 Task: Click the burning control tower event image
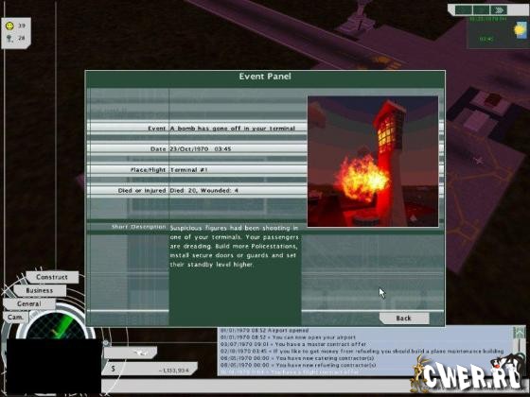(x=373, y=162)
